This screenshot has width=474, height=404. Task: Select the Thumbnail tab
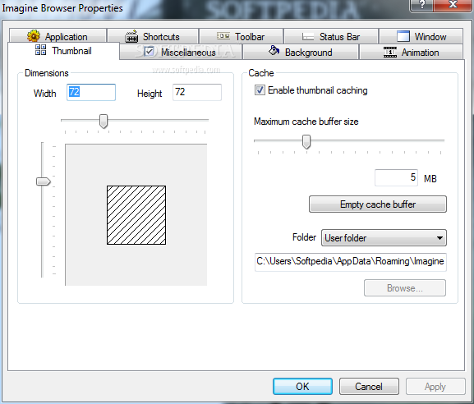[63, 51]
